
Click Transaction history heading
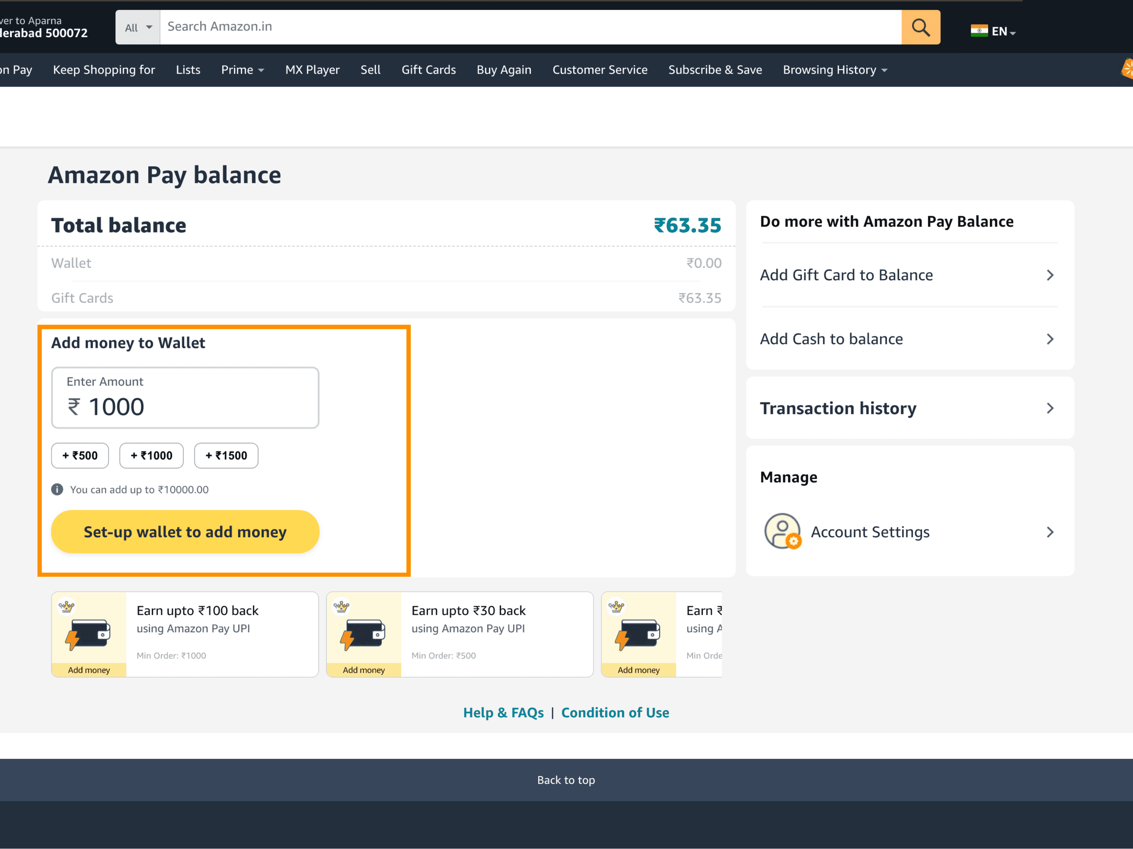(x=838, y=408)
